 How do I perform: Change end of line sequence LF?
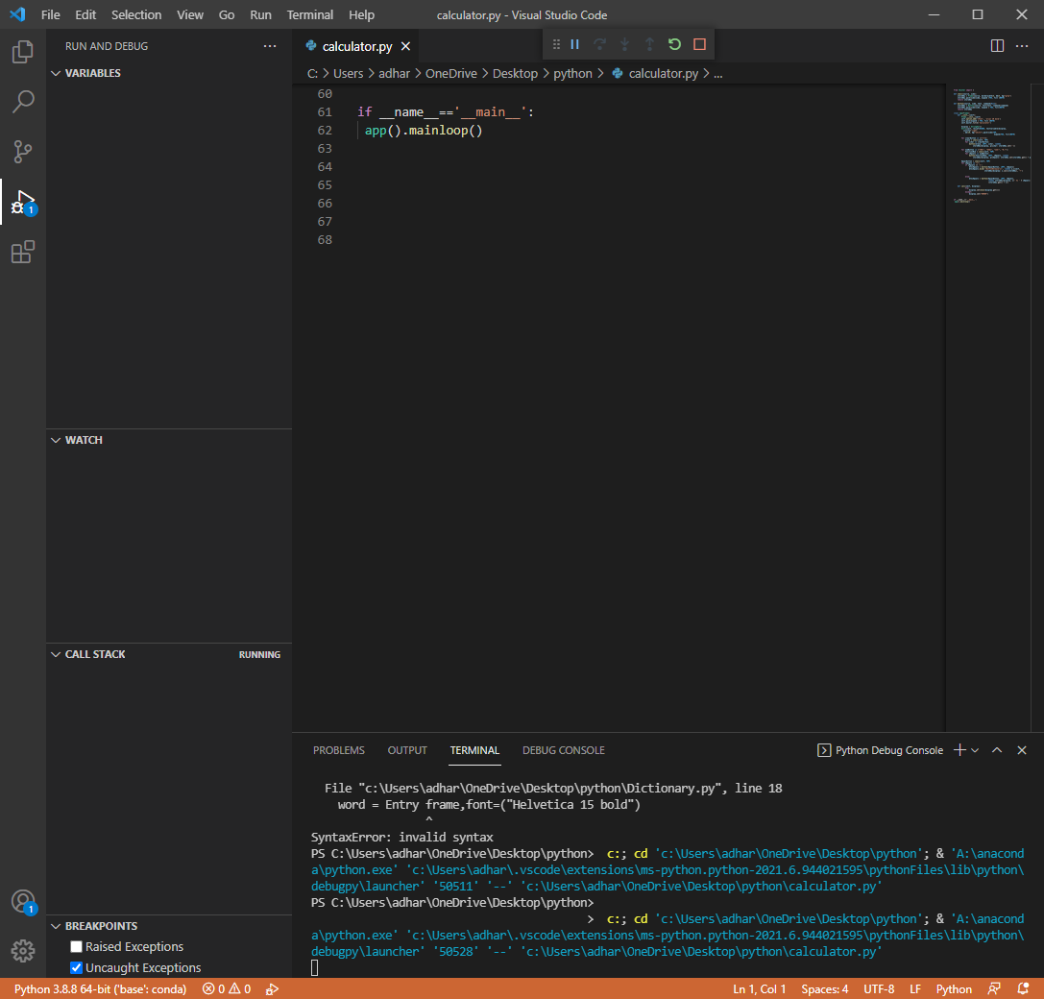915,989
